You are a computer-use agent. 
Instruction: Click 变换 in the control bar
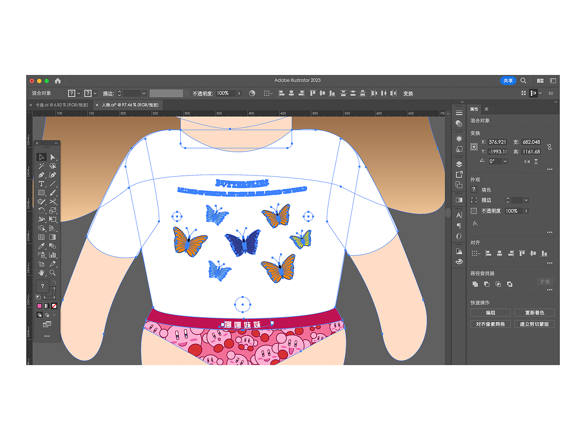(x=408, y=93)
